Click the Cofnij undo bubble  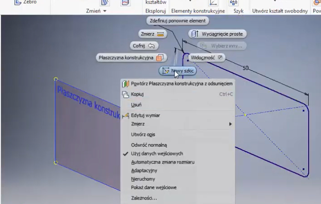[144, 46]
